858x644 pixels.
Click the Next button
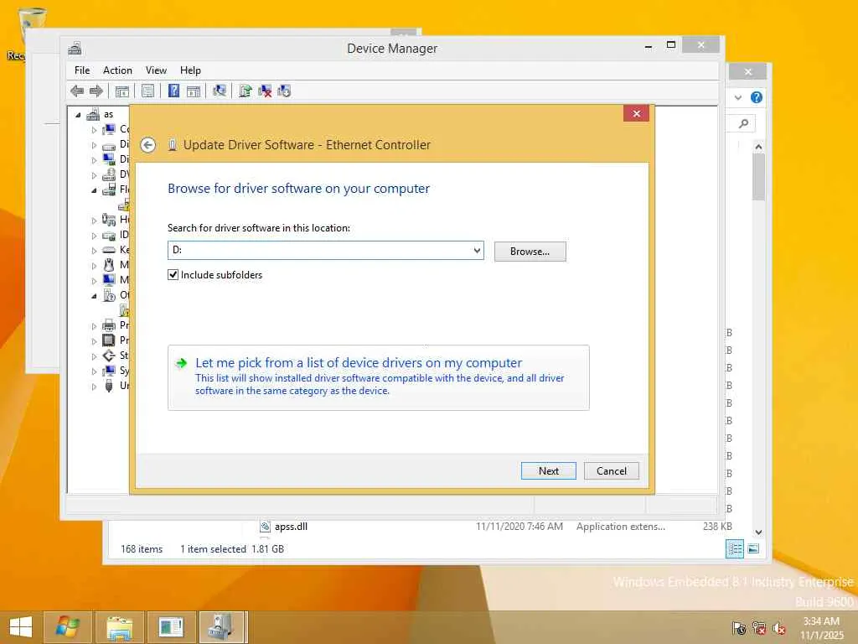(x=548, y=471)
